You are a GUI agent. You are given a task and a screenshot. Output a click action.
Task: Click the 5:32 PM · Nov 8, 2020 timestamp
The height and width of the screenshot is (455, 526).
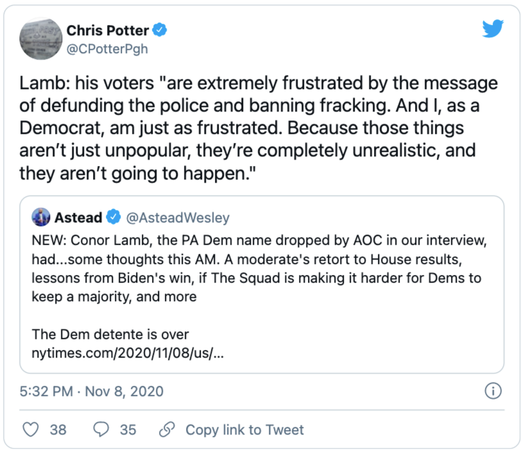(x=92, y=391)
